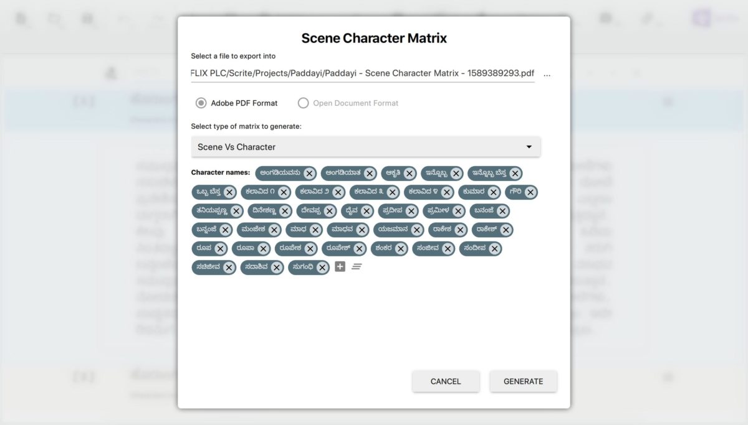Select the Open Document Format option
Image resolution: width=748 pixels, height=425 pixels.
304,103
